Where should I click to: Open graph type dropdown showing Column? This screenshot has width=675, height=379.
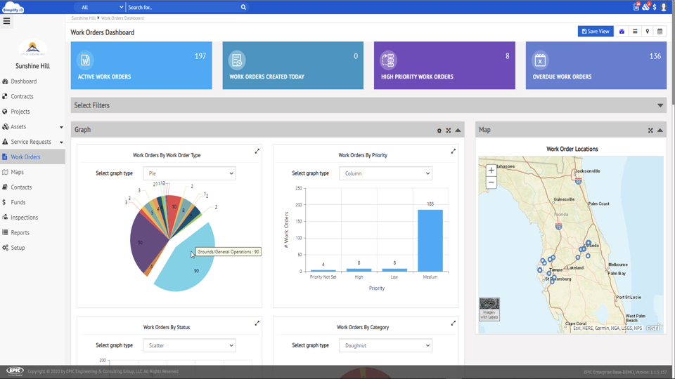pos(385,173)
